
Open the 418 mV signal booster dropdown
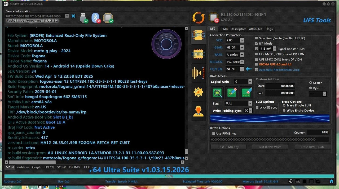point(275,49)
